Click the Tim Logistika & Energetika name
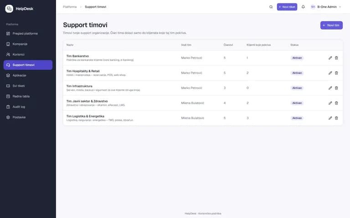 (85, 116)
